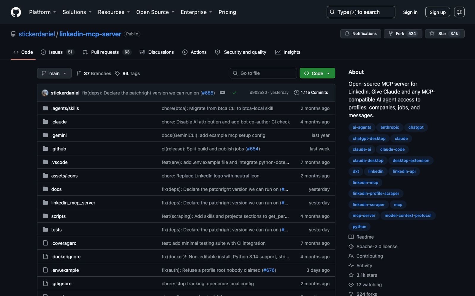Click the Notifications bell button
Image resolution: width=475 pixels, height=296 pixels.
pos(360,33)
